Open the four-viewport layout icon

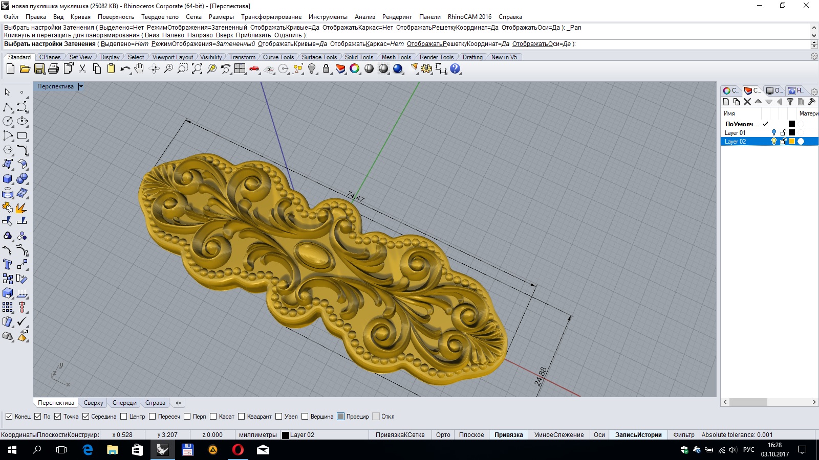[x=240, y=69]
